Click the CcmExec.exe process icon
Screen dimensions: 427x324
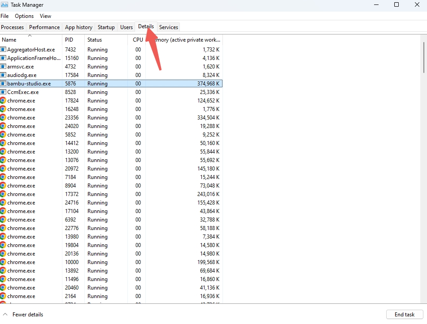[3, 92]
